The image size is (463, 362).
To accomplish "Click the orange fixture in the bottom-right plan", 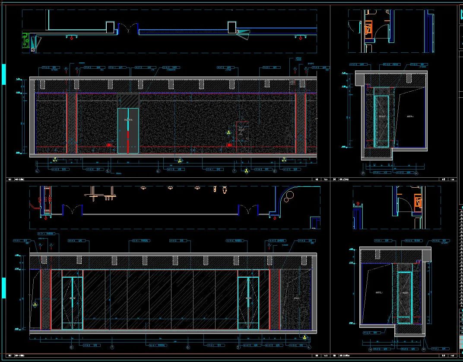I will pyautogui.click(x=418, y=202).
